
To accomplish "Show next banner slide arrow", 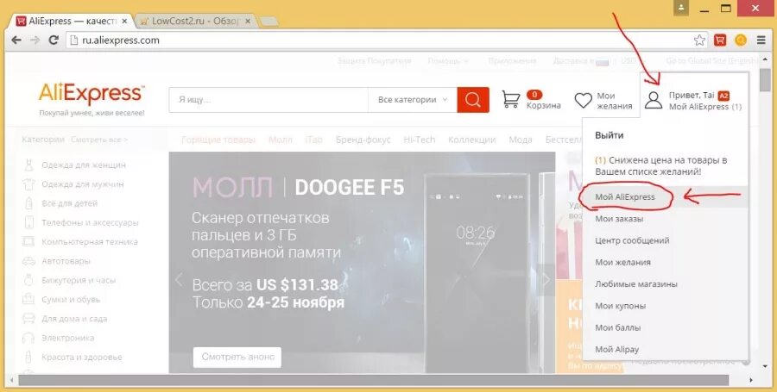I will click(546, 280).
